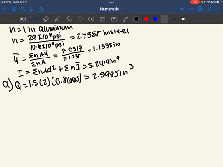Select the Shapes tool
The image size is (223, 167).
tap(68, 19)
